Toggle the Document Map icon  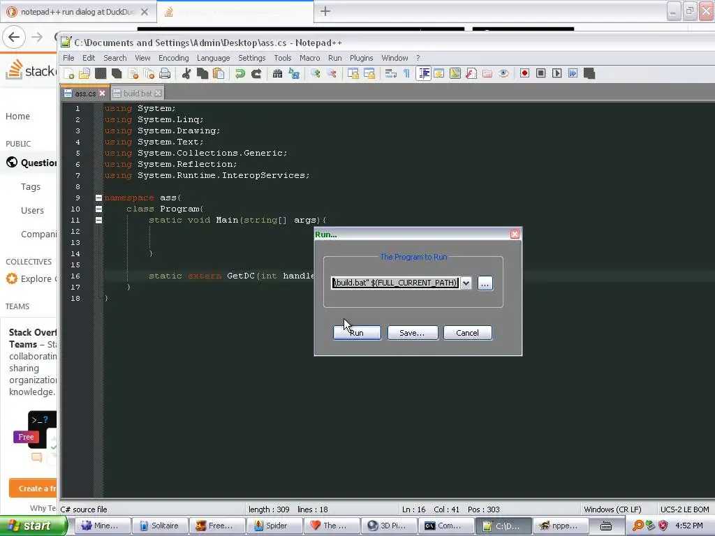tap(455, 73)
